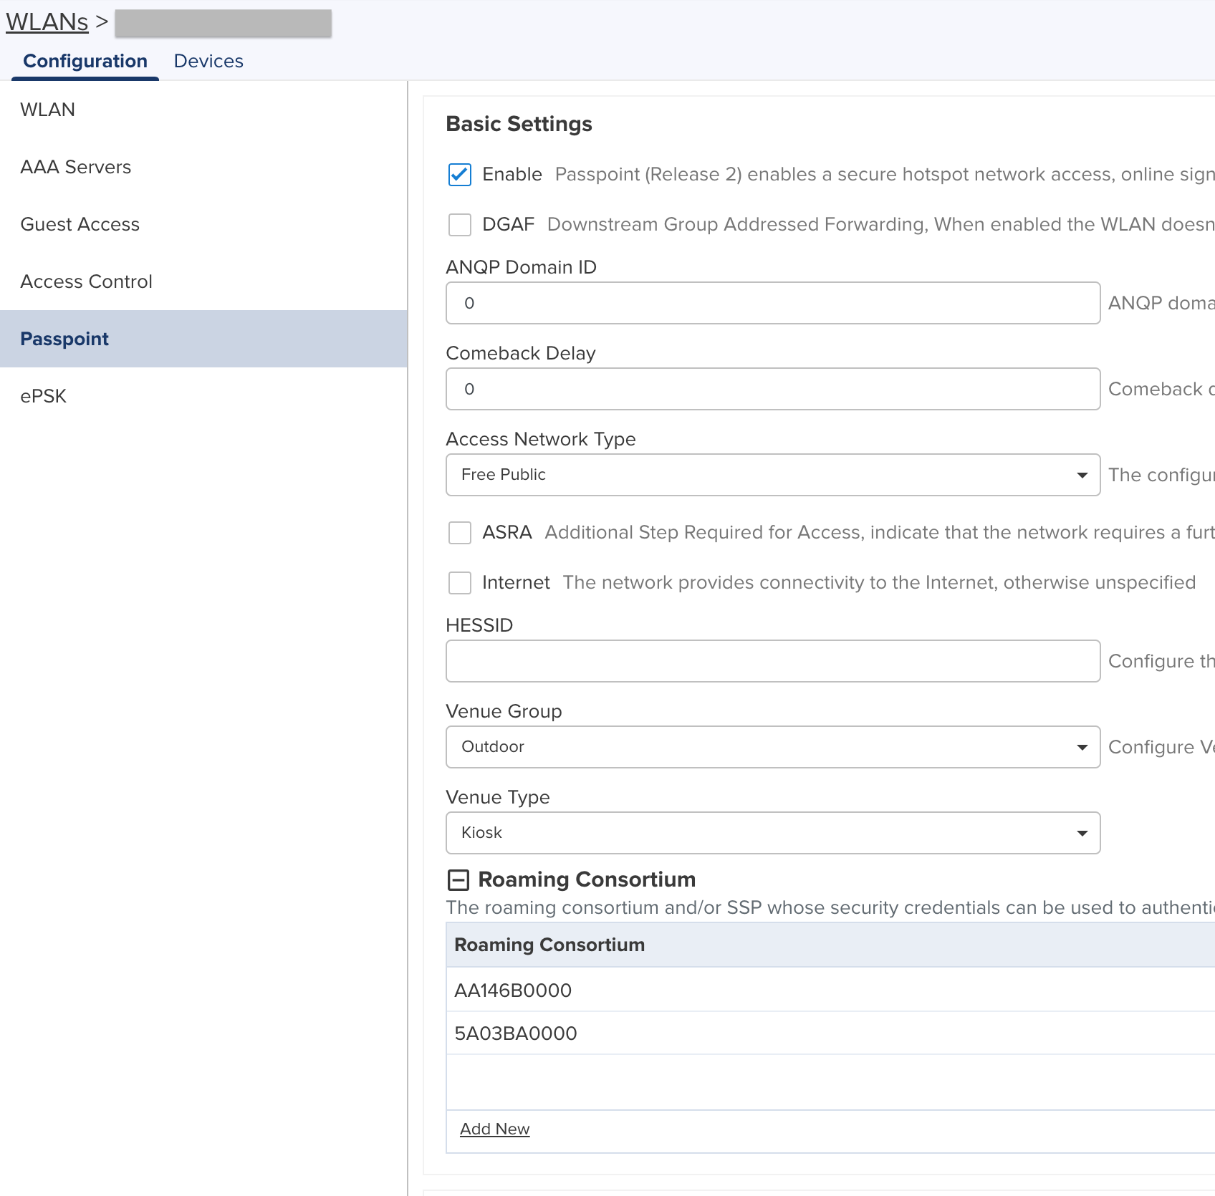The height and width of the screenshot is (1196, 1215).
Task: Follow the WLANs breadcrumb link
Action: pos(47,22)
